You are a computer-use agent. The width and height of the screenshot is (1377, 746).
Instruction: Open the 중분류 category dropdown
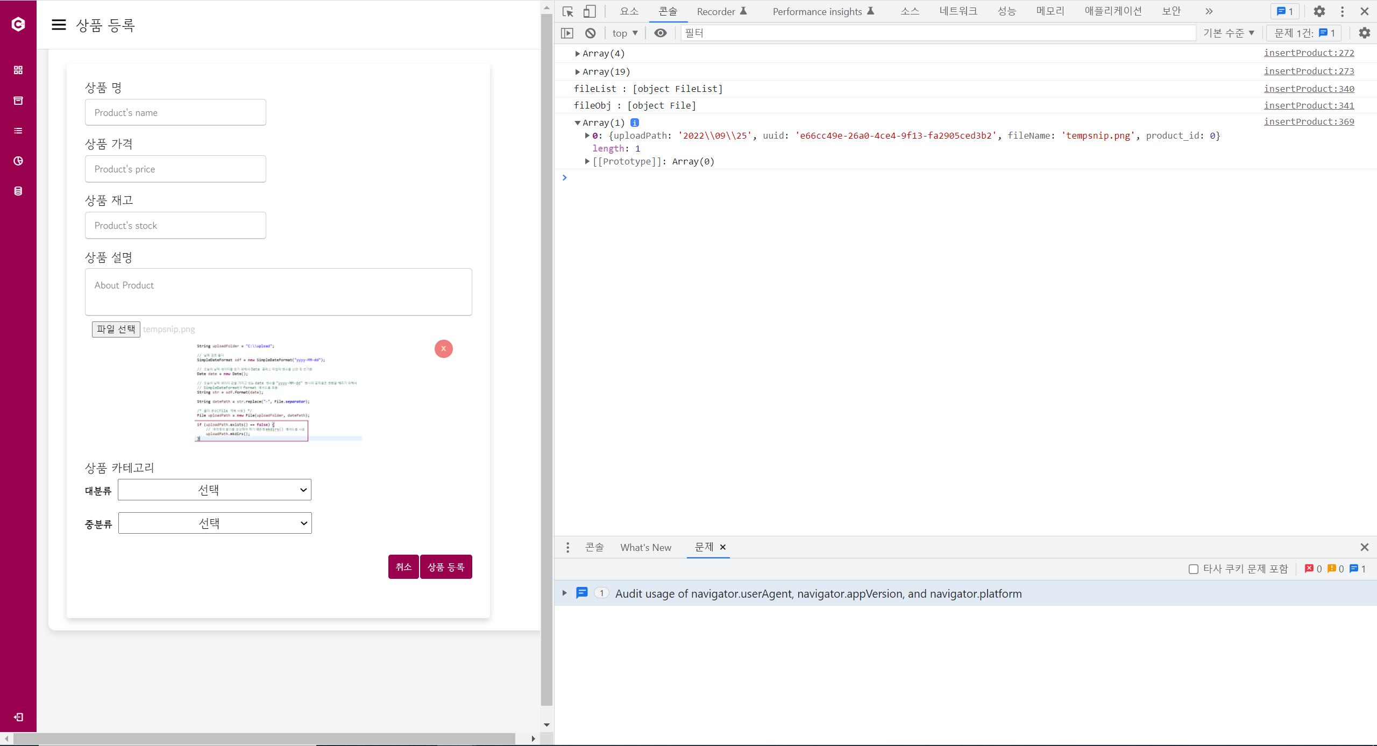pyautogui.click(x=215, y=523)
